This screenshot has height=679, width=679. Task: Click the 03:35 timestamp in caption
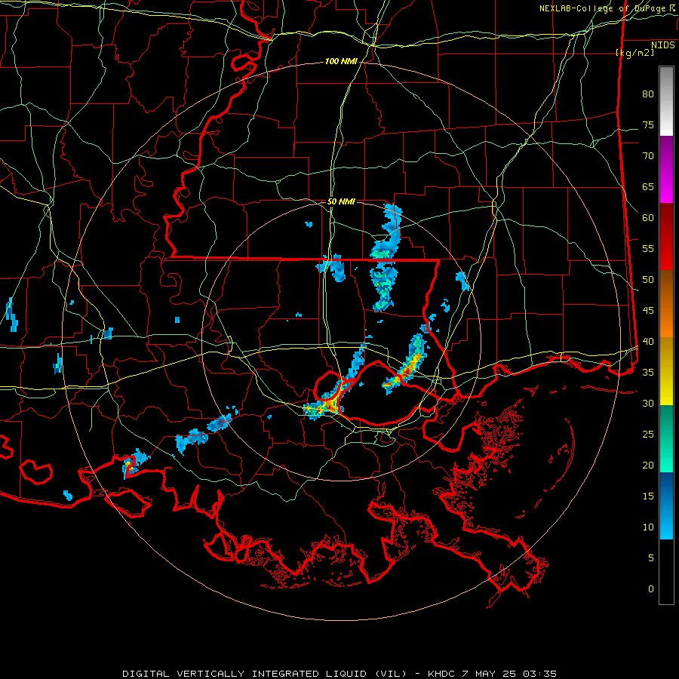[539, 674]
